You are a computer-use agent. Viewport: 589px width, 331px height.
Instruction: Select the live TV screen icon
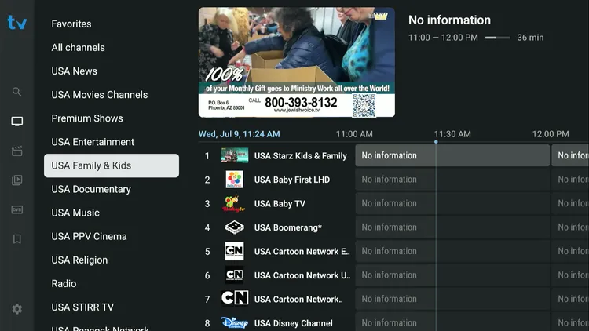coord(17,122)
